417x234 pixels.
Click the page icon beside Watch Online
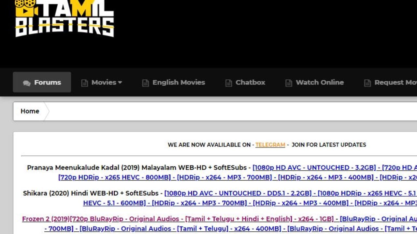(289, 83)
